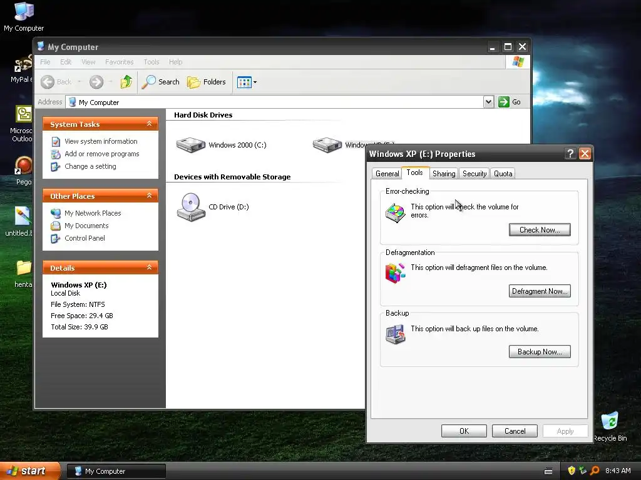Click View system information link
Screen dimensions: 641x480
(x=101, y=141)
